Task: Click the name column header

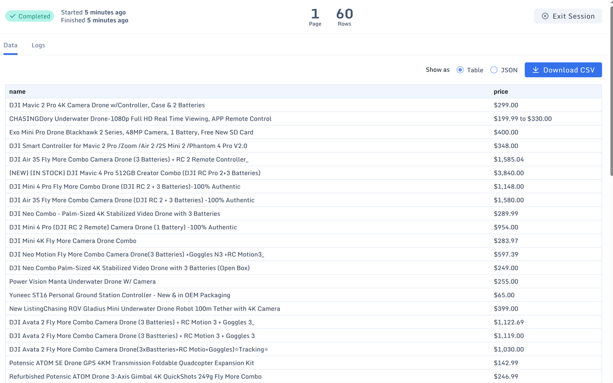Action: coord(17,91)
